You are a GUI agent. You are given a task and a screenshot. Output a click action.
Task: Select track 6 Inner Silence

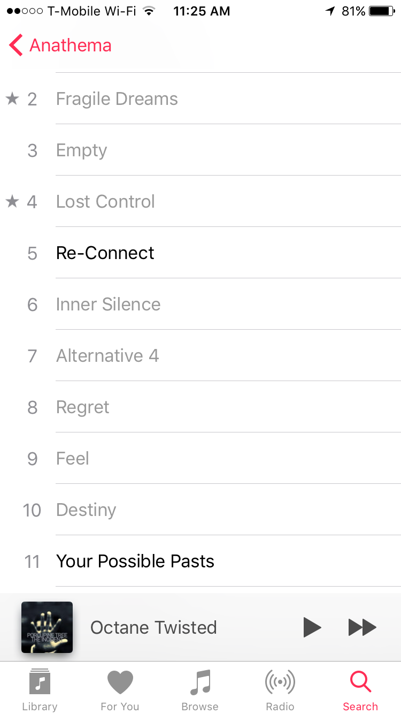(200, 304)
